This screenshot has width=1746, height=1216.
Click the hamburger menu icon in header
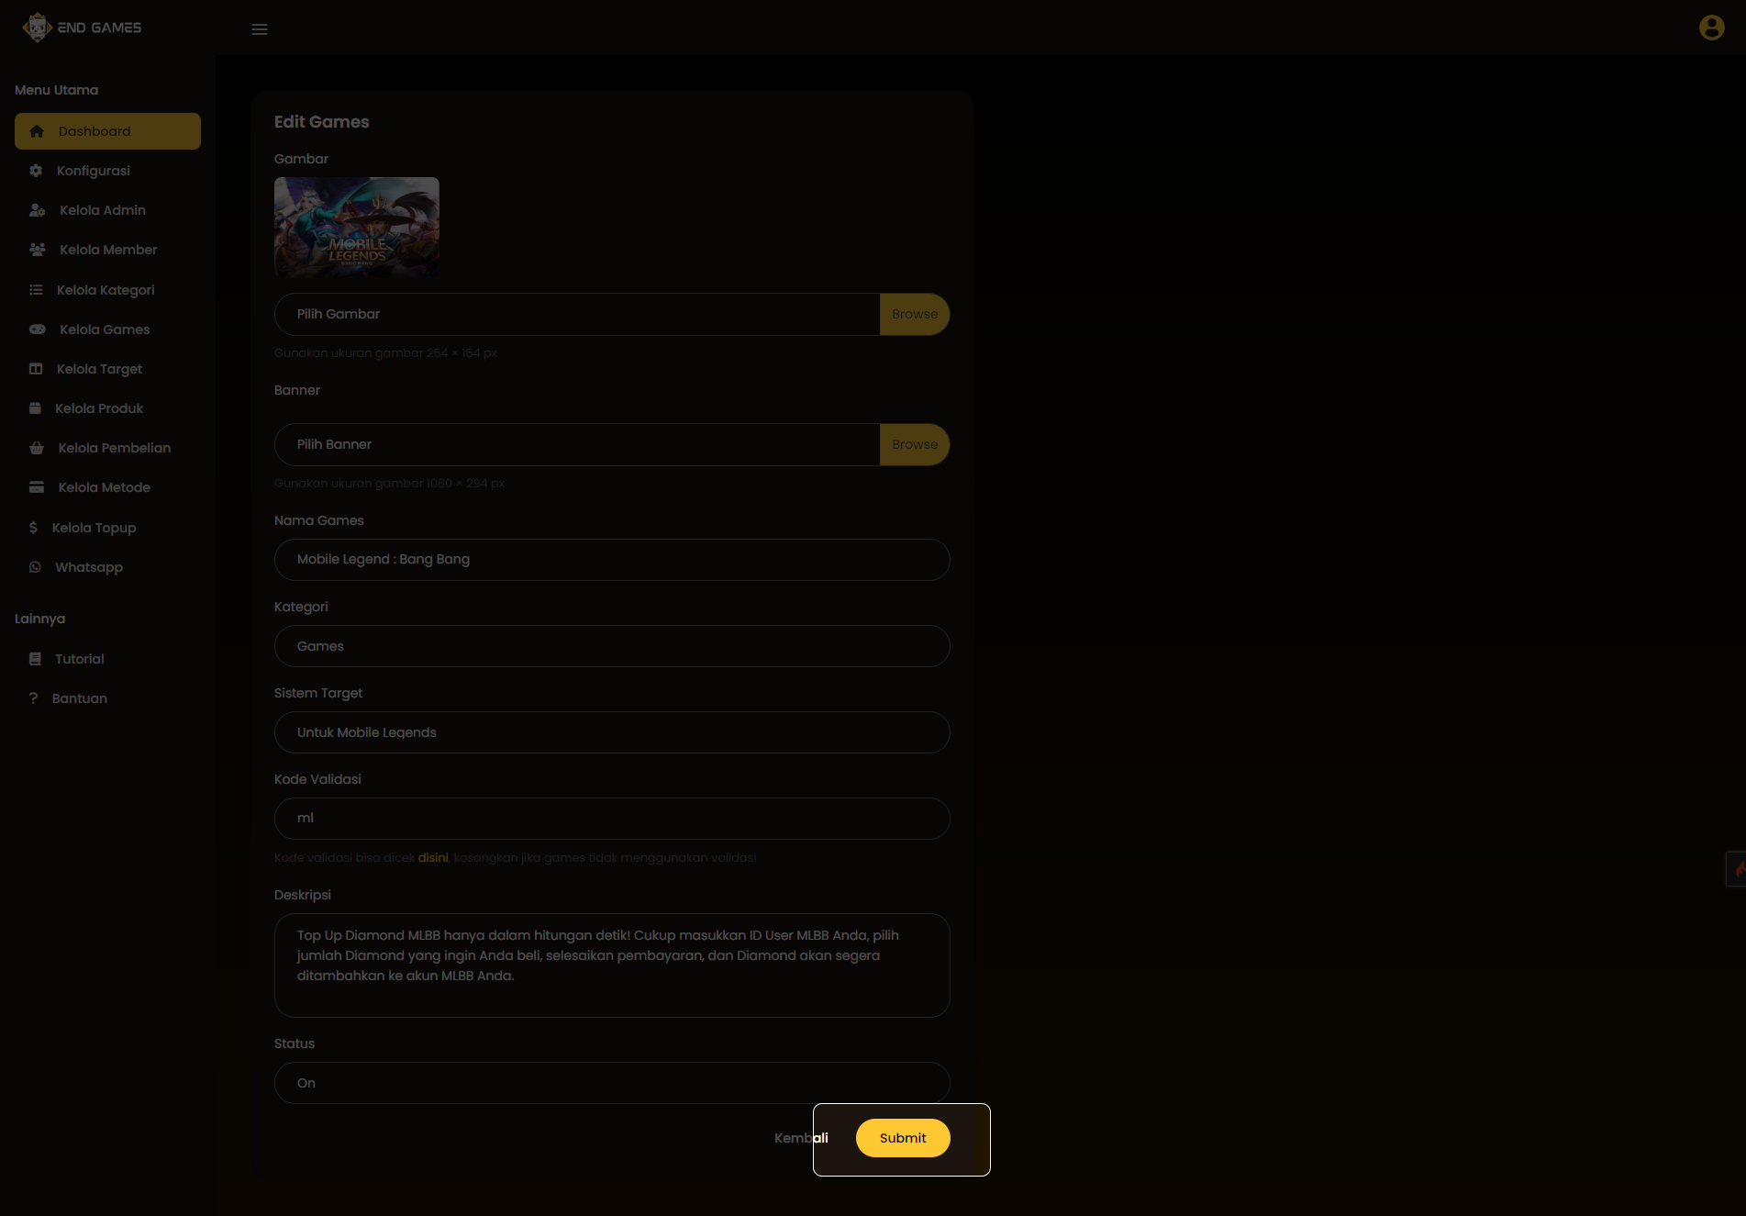pos(260,29)
